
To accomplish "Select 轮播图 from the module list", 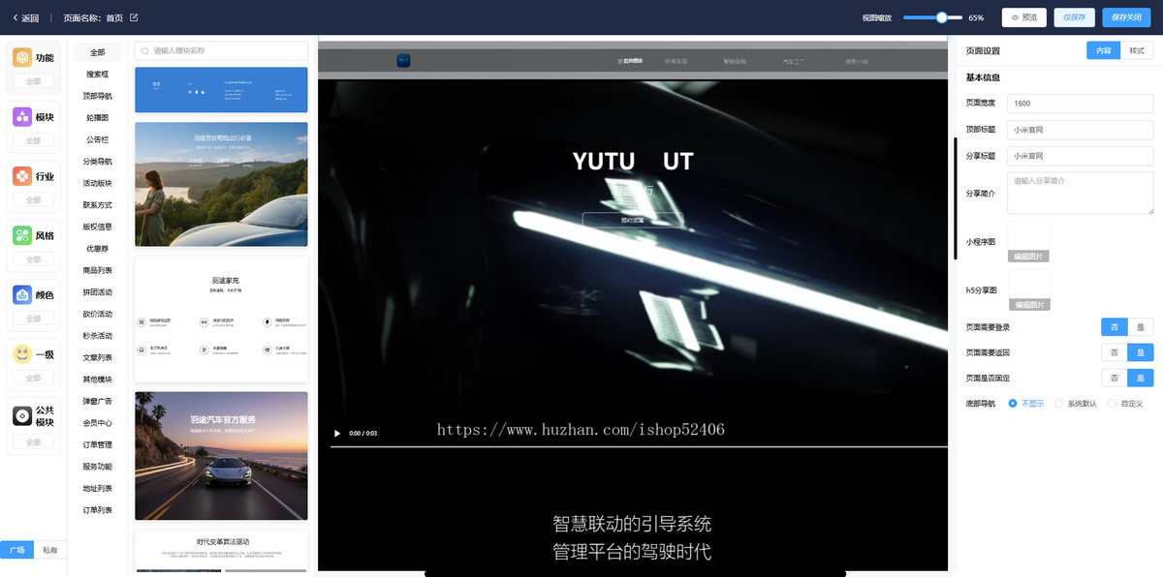I will click(x=97, y=117).
